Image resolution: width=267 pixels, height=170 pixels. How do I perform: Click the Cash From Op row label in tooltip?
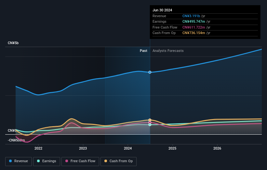[164, 33]
